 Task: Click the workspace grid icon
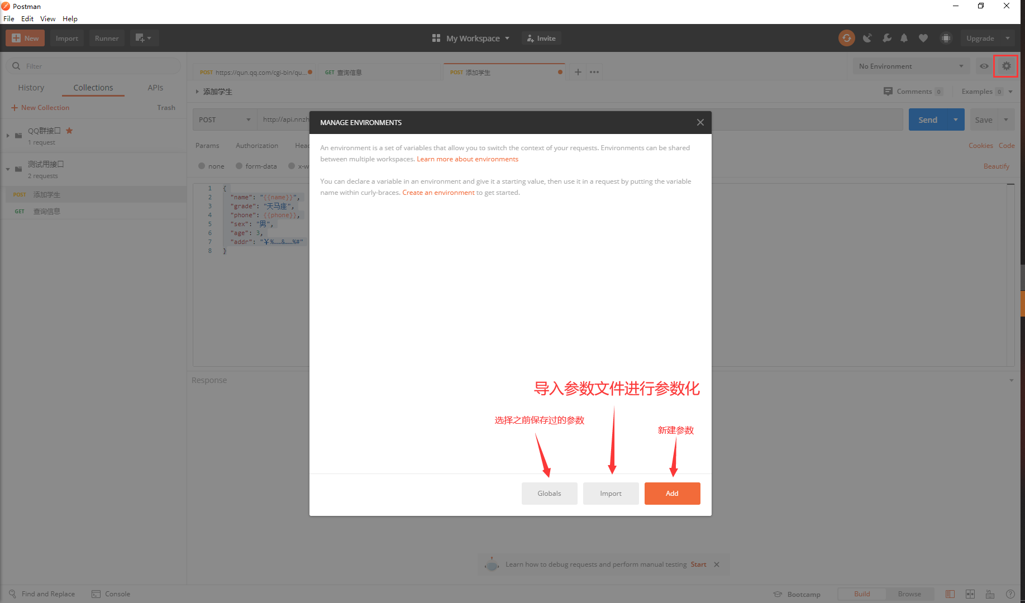(x=436, y=38)
